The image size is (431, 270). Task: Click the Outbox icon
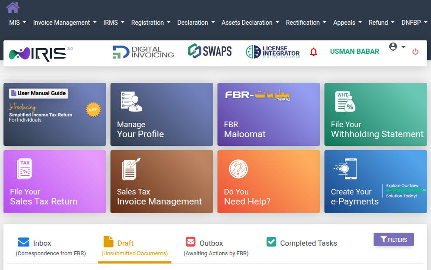[190, 241]
